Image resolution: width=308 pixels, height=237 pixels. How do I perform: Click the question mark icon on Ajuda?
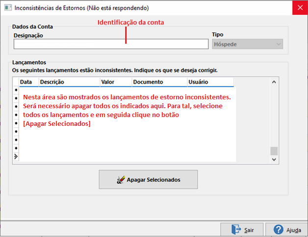tap(279, 230)
